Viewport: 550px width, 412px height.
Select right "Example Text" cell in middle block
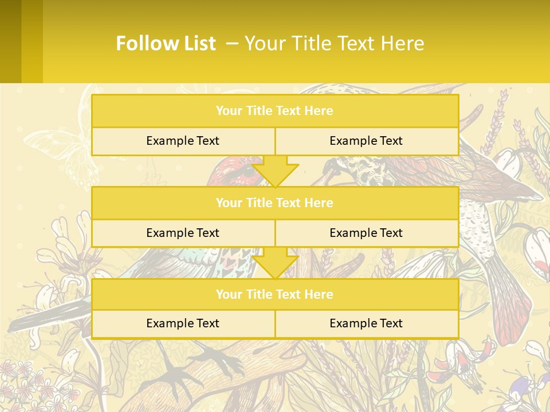click(x=366, y=233)
